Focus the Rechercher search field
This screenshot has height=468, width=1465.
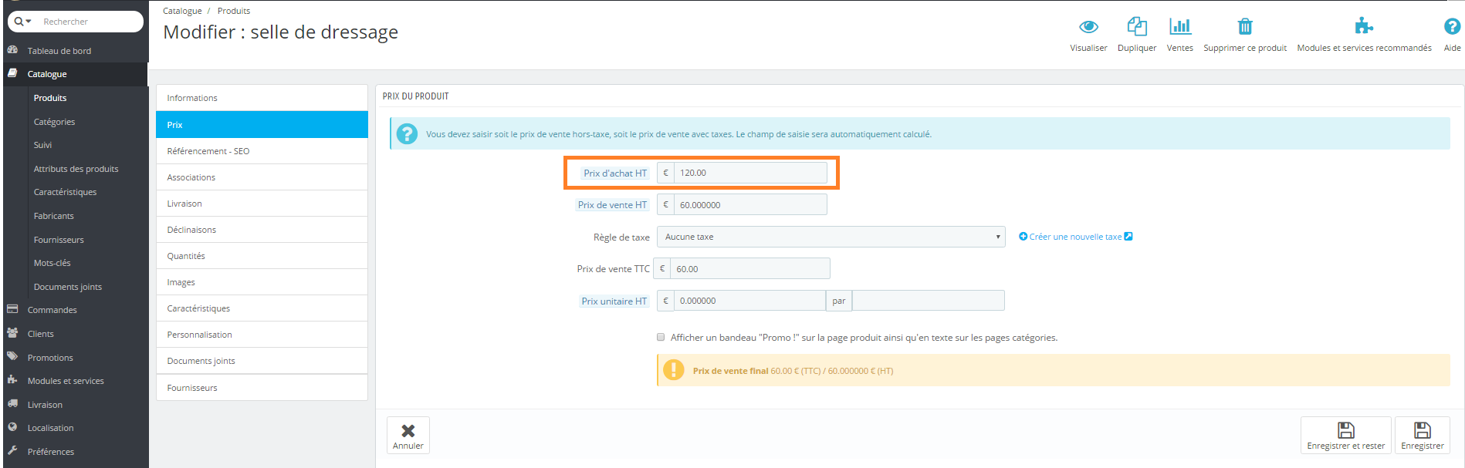90,22
